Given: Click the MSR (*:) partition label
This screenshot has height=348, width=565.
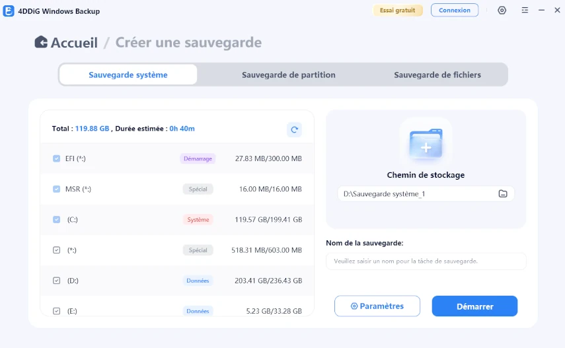Looking at the screenshot, I should (x=78, y=189).
